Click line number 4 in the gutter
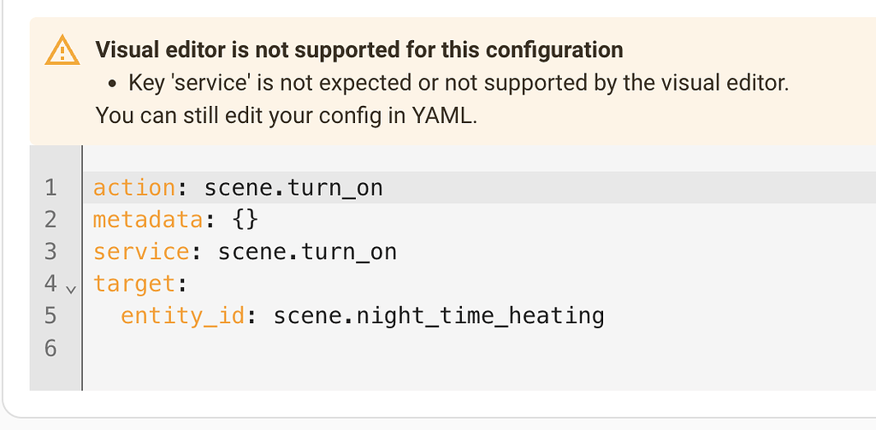The height and width of the screenshot is (430, 876). tap(50, 284)
